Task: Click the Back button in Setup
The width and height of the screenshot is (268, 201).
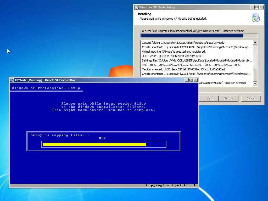Action: pyautogui.click(x=209, y=98)
